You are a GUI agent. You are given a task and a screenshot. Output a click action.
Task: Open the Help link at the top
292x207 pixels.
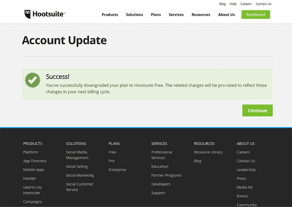pyautogui.click(x=233, y=4)
